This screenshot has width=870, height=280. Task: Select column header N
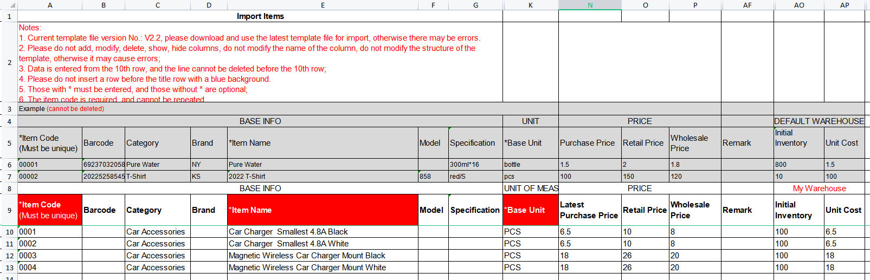click(x=590, y=5)
